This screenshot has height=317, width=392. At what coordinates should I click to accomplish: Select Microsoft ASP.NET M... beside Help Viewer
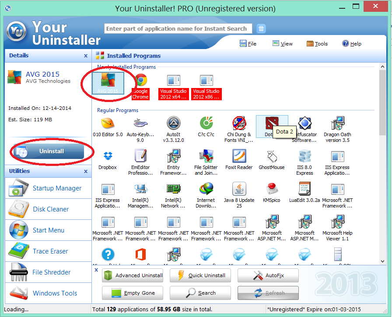tap(304, 228)
